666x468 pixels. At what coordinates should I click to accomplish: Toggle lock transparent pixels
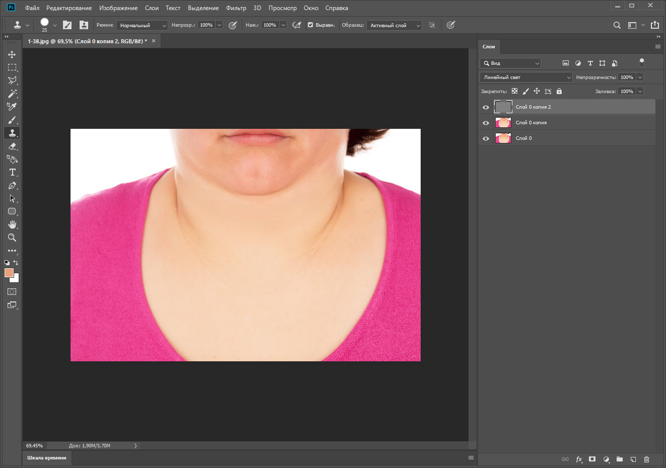pos(514,91)
